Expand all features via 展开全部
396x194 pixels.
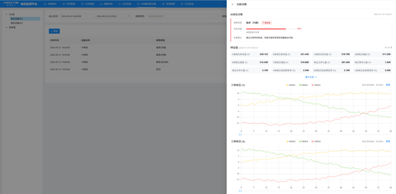coord(311,77)
